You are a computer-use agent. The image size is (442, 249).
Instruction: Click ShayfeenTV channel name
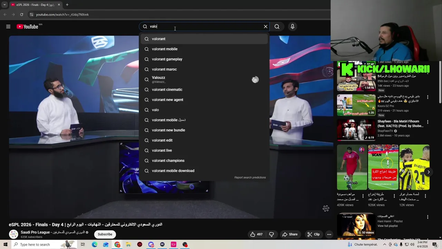(x=385, y=131)
